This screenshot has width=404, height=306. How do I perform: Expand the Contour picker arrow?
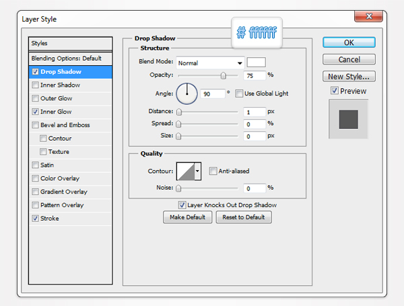198,171
